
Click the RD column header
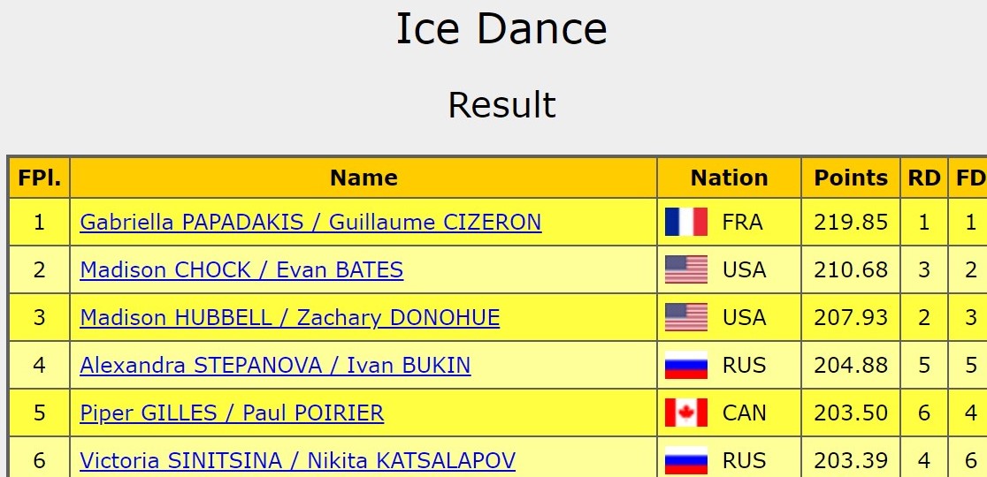click(924, 178)
